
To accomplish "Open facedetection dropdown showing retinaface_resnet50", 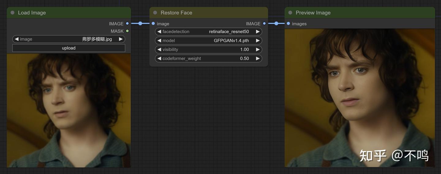I will pyautogui.click(x=209, y=31).
